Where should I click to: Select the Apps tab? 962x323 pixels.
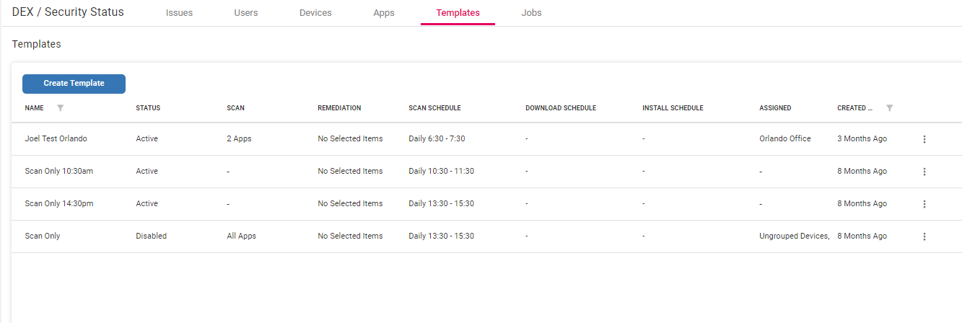pyautogui.click(x=384, y=13)
